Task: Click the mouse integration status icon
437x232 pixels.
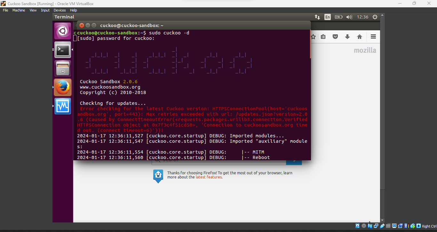Action: point(413,226)
